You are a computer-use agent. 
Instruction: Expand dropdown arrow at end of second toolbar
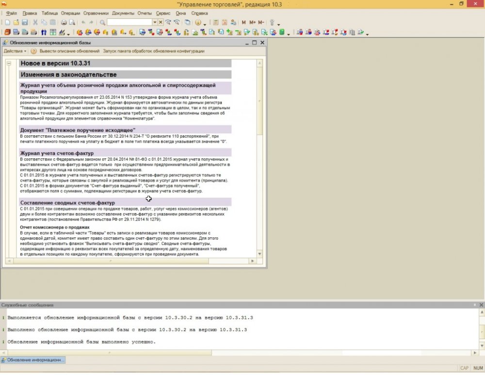click(x=367, y=33)
